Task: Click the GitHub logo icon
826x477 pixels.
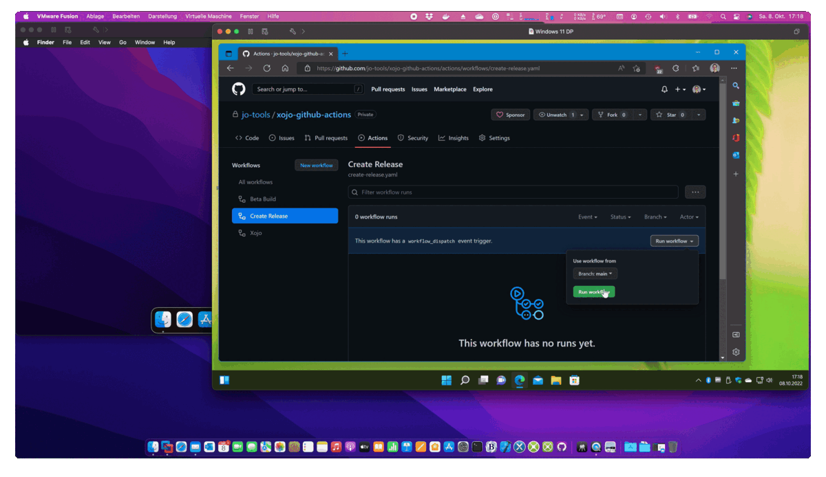Action: 239,89
